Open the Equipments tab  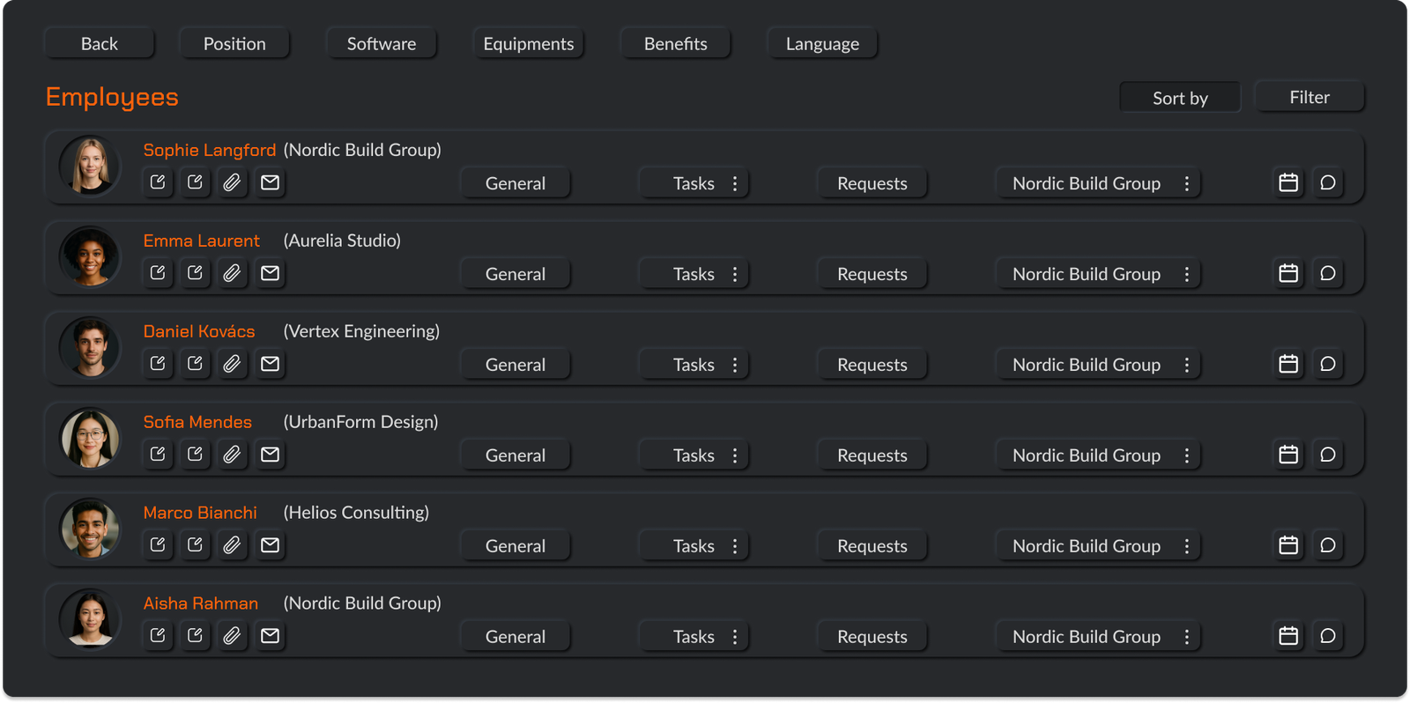(x=529, y=43)
